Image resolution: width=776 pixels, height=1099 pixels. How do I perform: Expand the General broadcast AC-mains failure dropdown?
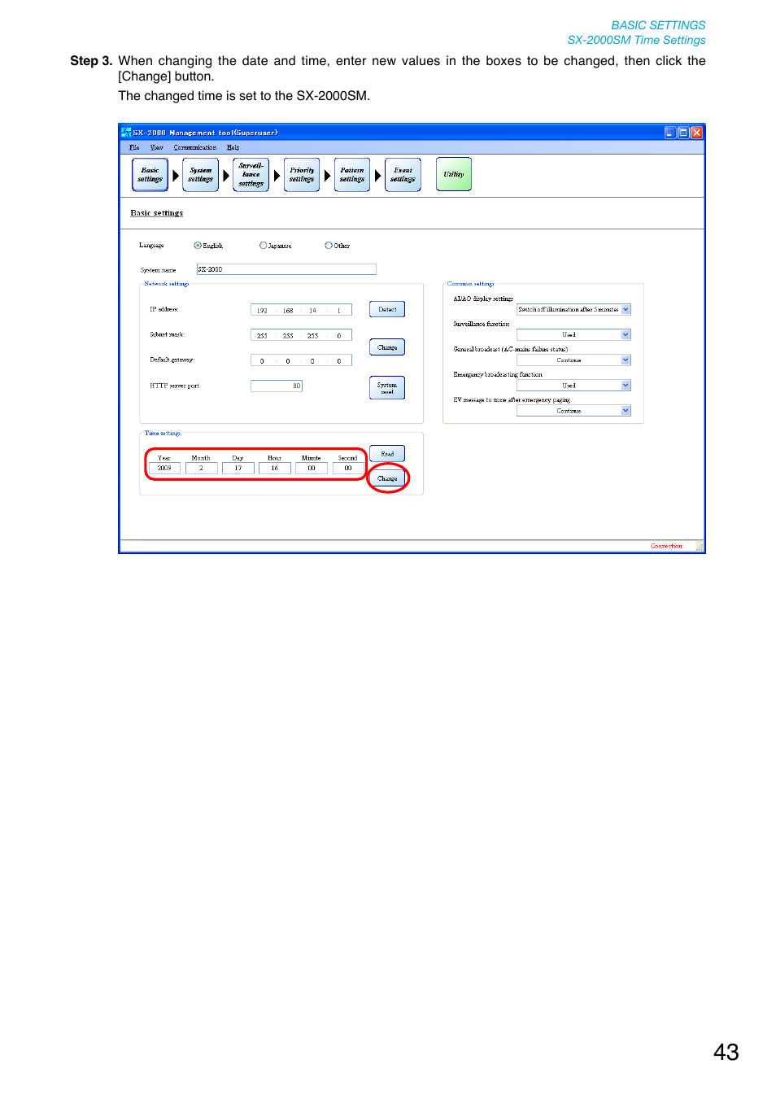point(573,360)
